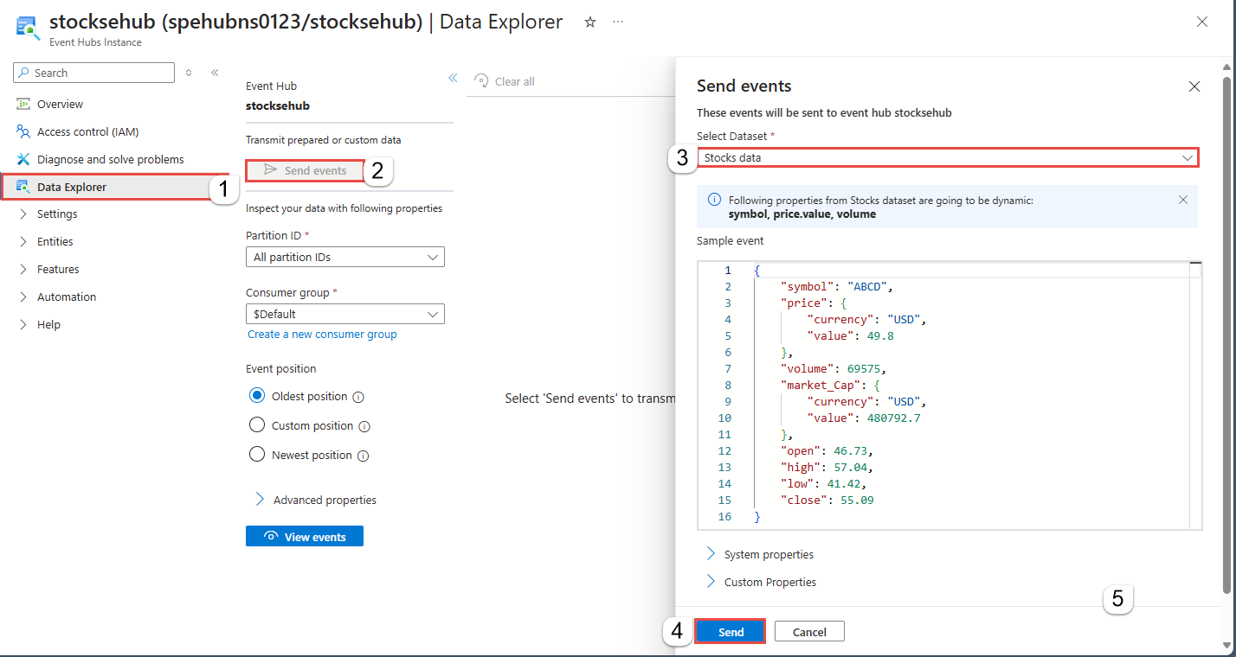Click the blue Send button

(731, 632)
